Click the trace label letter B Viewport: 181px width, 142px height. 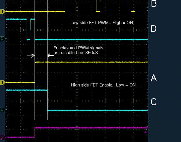[x=154, y=3]
